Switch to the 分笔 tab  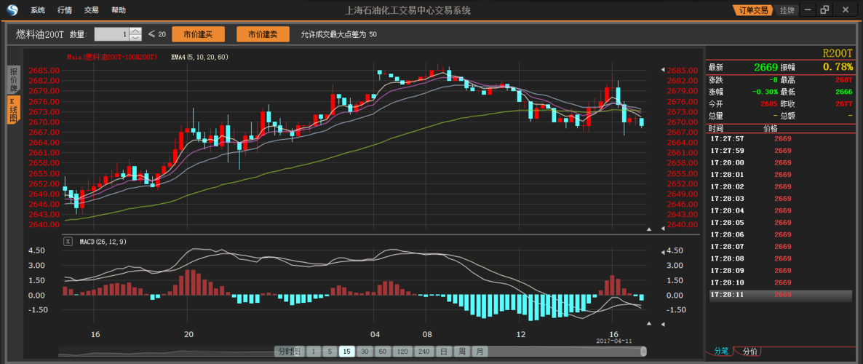coord(721,351)
